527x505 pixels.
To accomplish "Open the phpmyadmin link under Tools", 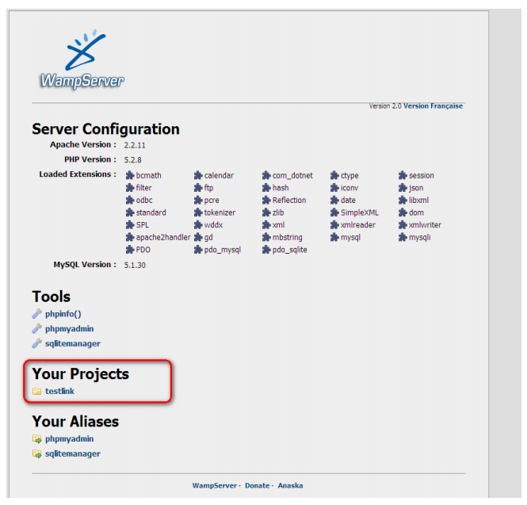I will (70, 328).
